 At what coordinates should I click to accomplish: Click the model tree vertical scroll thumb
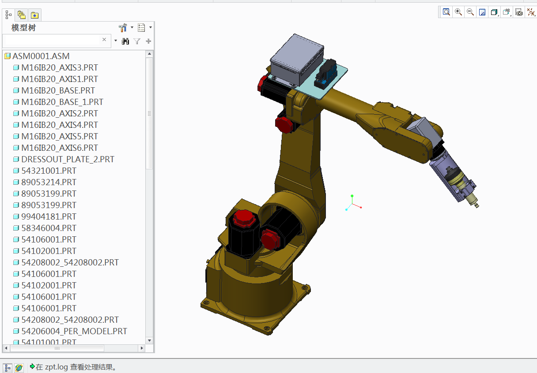[149, 113]
